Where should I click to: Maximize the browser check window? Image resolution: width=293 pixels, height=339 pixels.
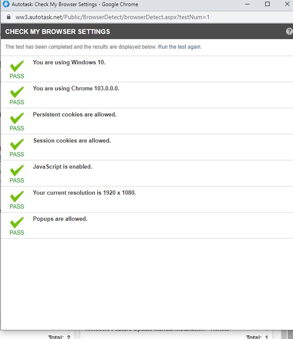[267, 4]
